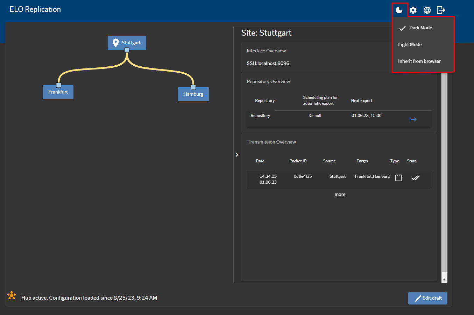Click the Frankfurt,Hamburg target cell
This screenshot has height=315, width=474.
pos(372,176)
